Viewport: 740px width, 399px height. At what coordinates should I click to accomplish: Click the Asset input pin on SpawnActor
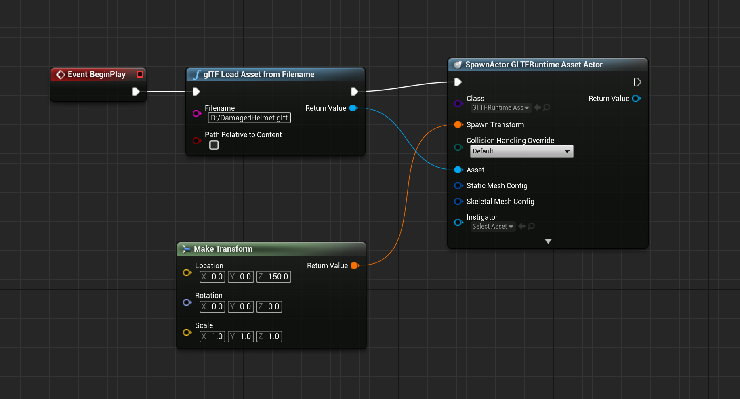click(458, 170)
